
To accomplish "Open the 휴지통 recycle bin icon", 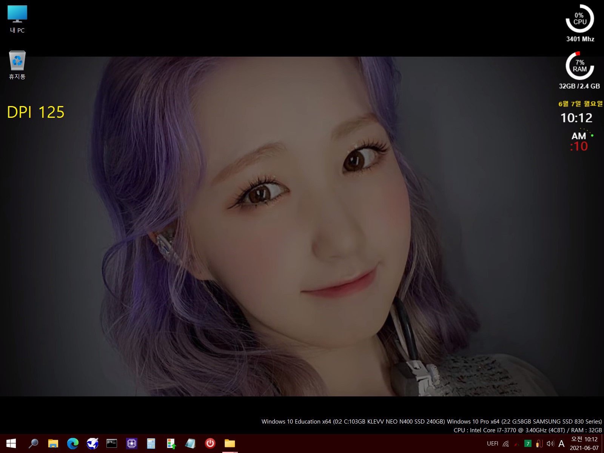I will click(17, 65).
